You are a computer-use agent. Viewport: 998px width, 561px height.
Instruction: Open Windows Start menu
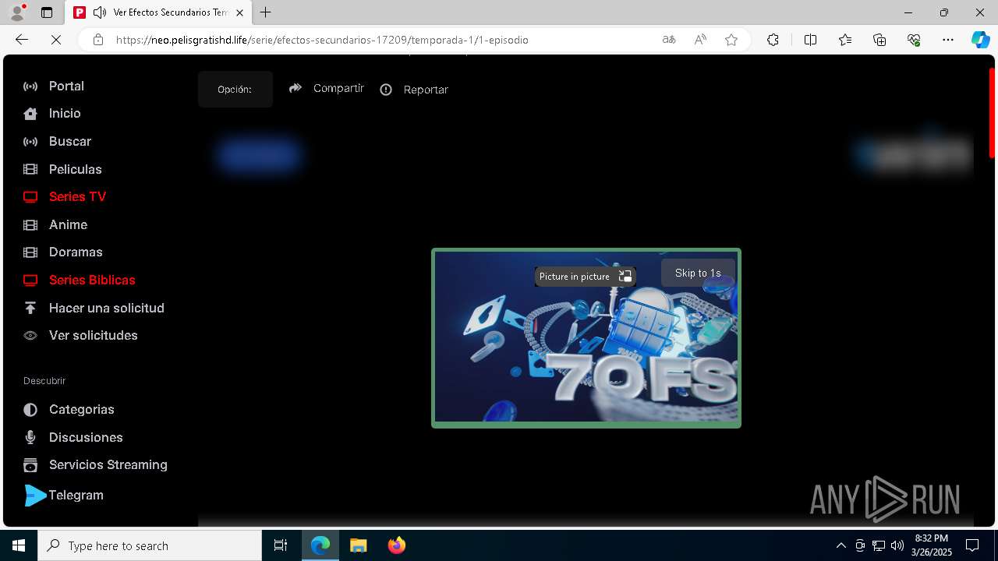[19, 545]
